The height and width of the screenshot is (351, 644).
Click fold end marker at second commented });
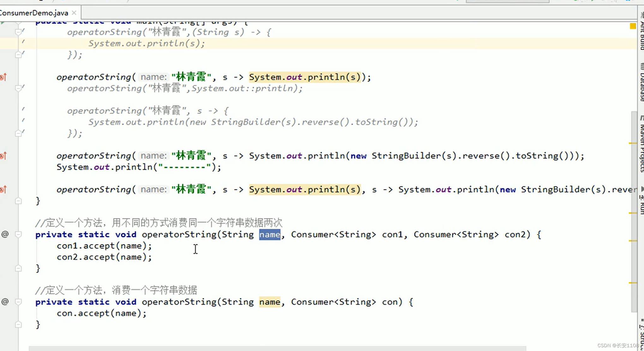point(18,133)
